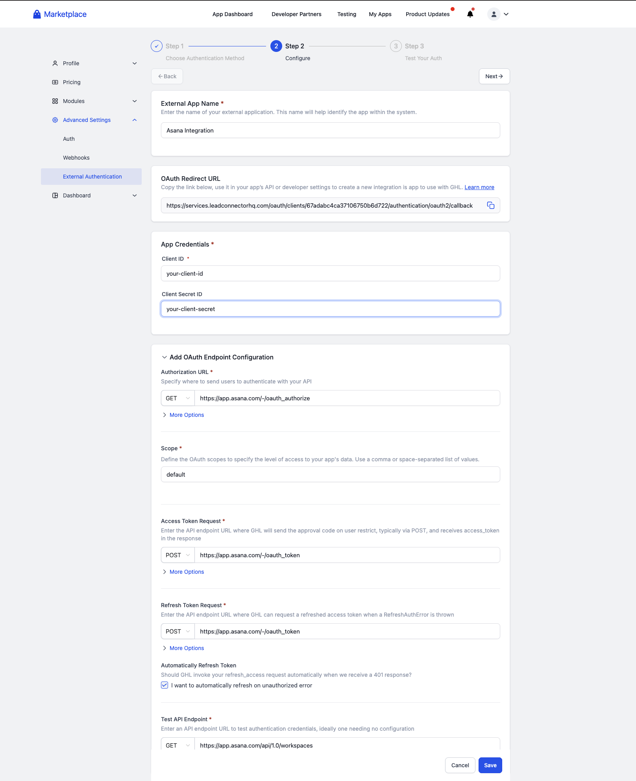Click the Save button

(490, 765)
